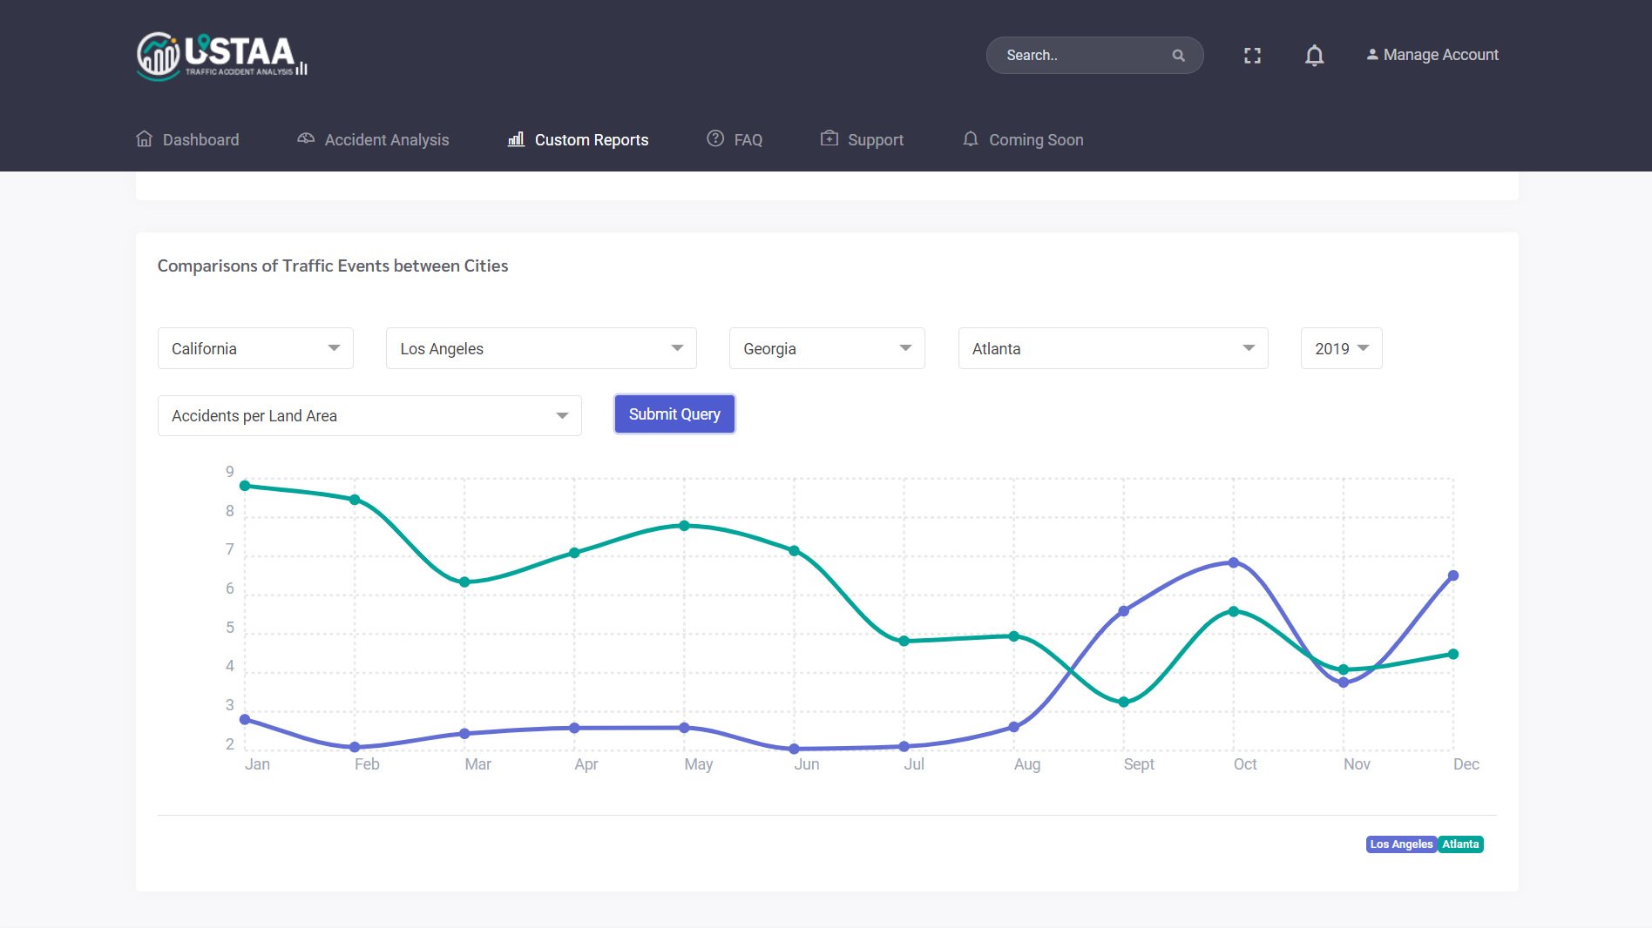
Task: Expand the Los Angeles city dropdown
Action: click(541, 348)
